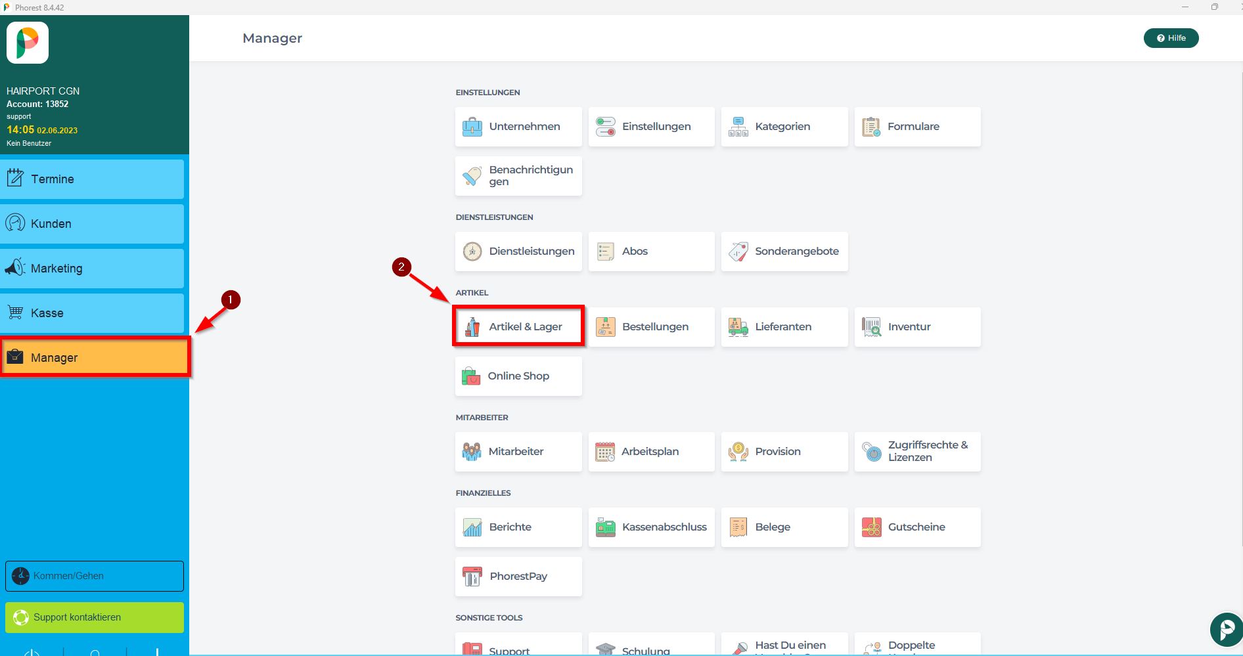Open the Arbeitsplan calendar icon

(605, 452)
